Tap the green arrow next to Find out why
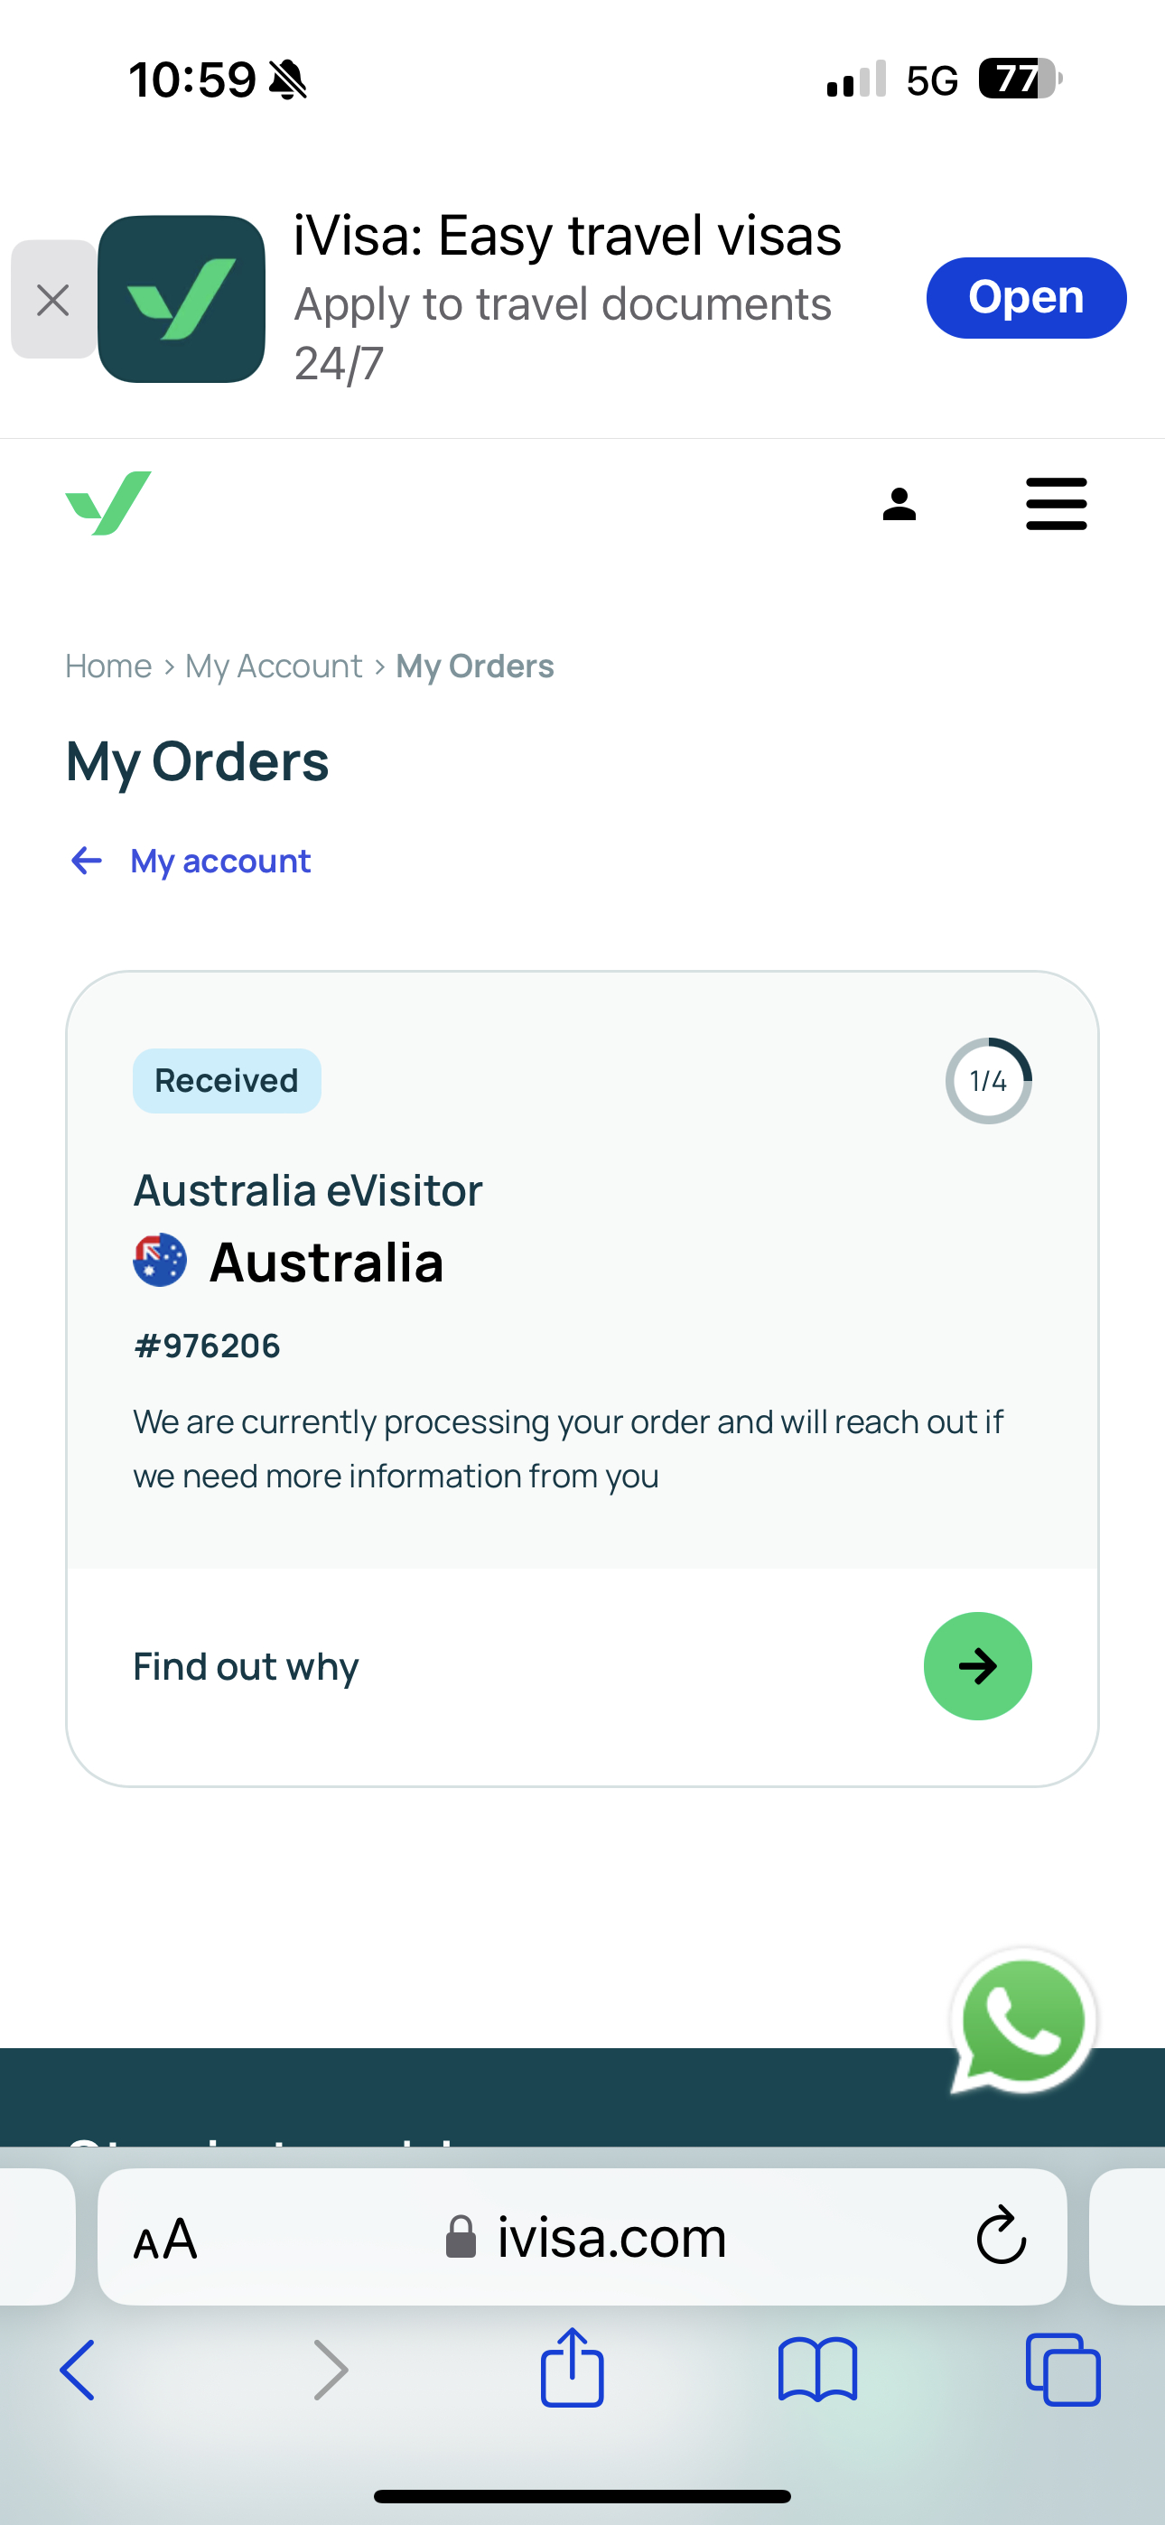 pos(977,1665)
